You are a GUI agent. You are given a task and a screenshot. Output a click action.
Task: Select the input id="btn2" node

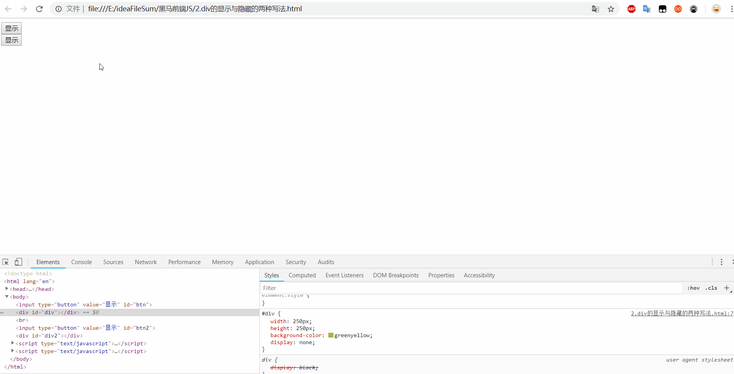[x=85, y=328]
